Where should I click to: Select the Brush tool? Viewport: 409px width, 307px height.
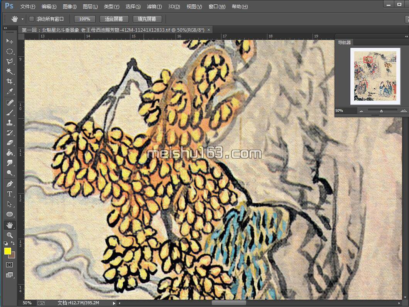tap(10, 112)
